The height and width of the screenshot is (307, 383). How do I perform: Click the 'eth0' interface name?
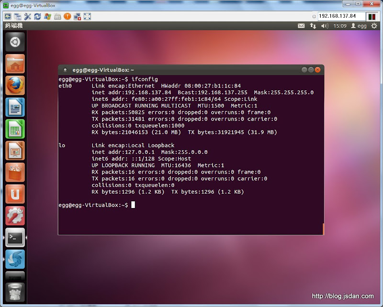click(x=65, y=86)
